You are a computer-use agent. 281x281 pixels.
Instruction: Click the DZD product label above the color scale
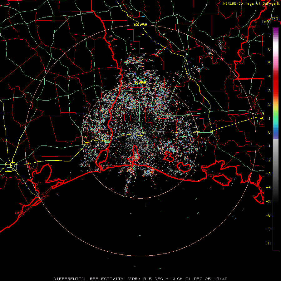pyautogui.click(x=274, y=19)
